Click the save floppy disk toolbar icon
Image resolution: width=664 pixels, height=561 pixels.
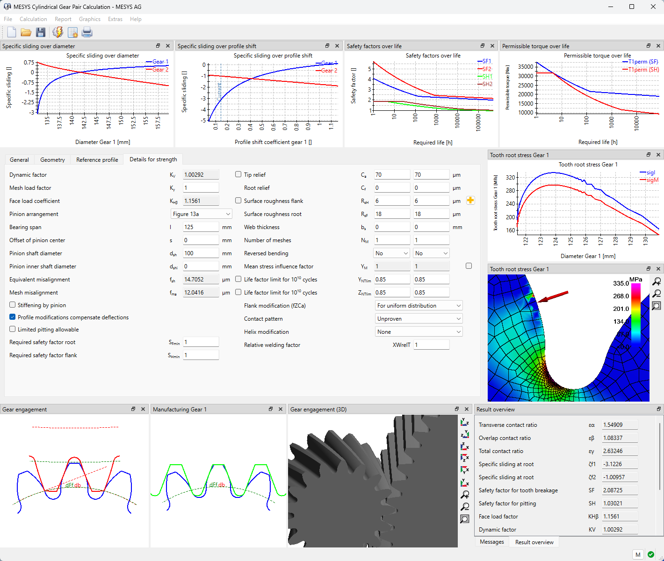click(41, 32)
